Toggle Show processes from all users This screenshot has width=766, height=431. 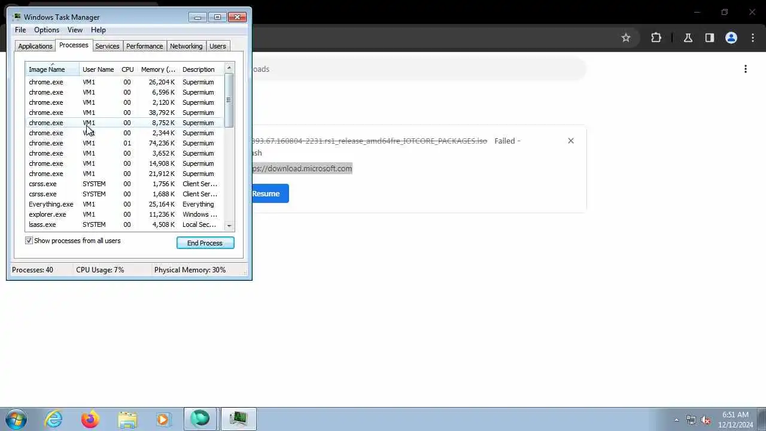coord(29,241)
